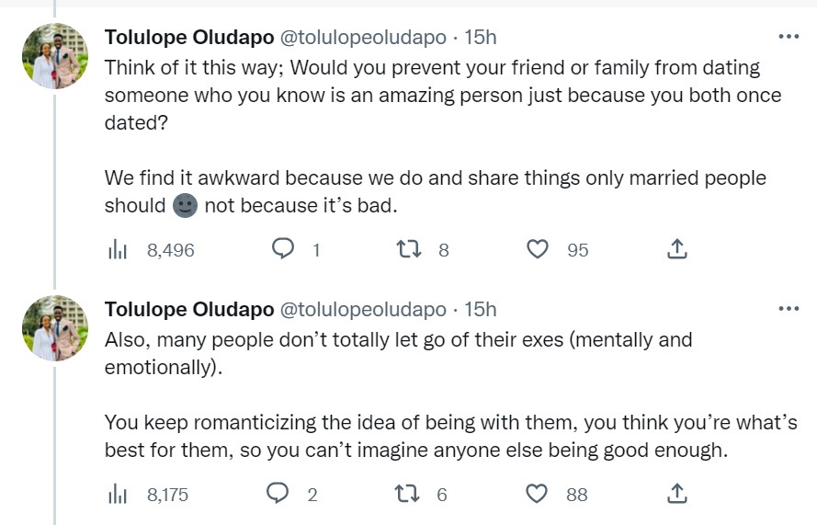Screen dimensions: 817x525
Task: View analytics for tweet with 8,496 views
Action: click(x=118, y=249)
